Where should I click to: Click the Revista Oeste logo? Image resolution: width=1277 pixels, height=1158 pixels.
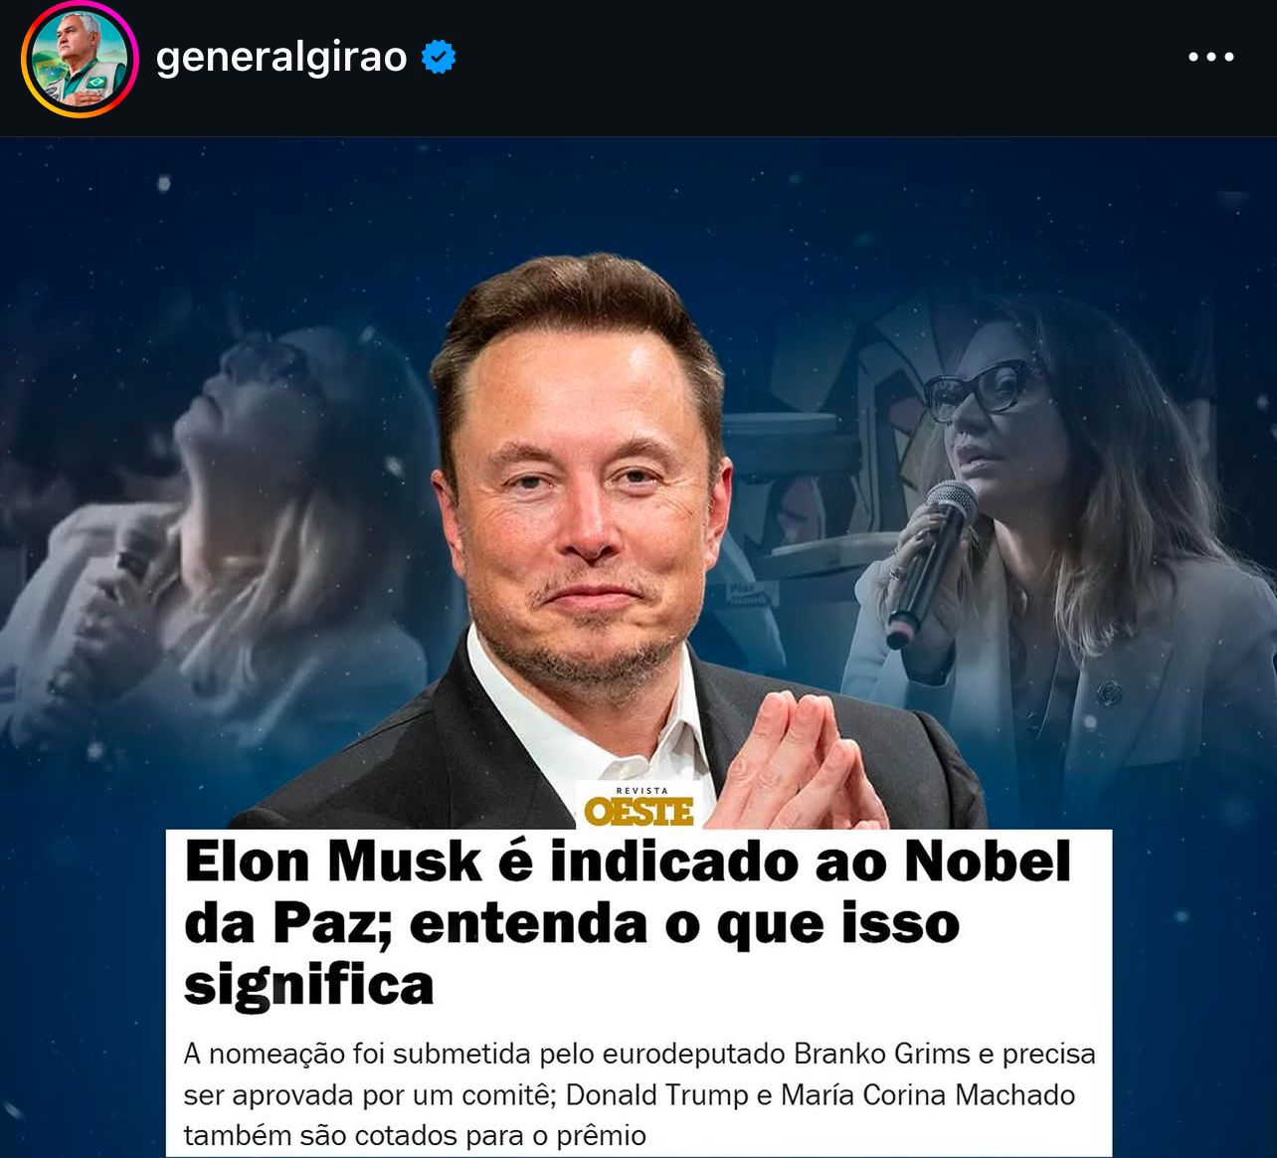638,806
